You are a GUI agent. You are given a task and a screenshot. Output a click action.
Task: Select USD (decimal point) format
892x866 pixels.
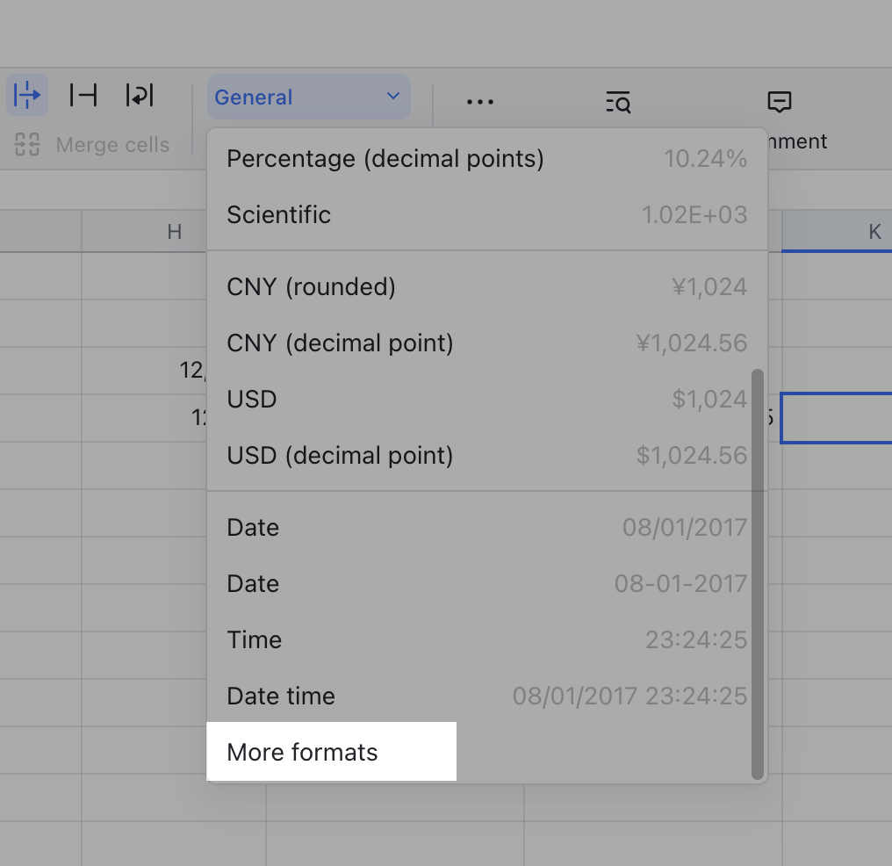(341, 455)
